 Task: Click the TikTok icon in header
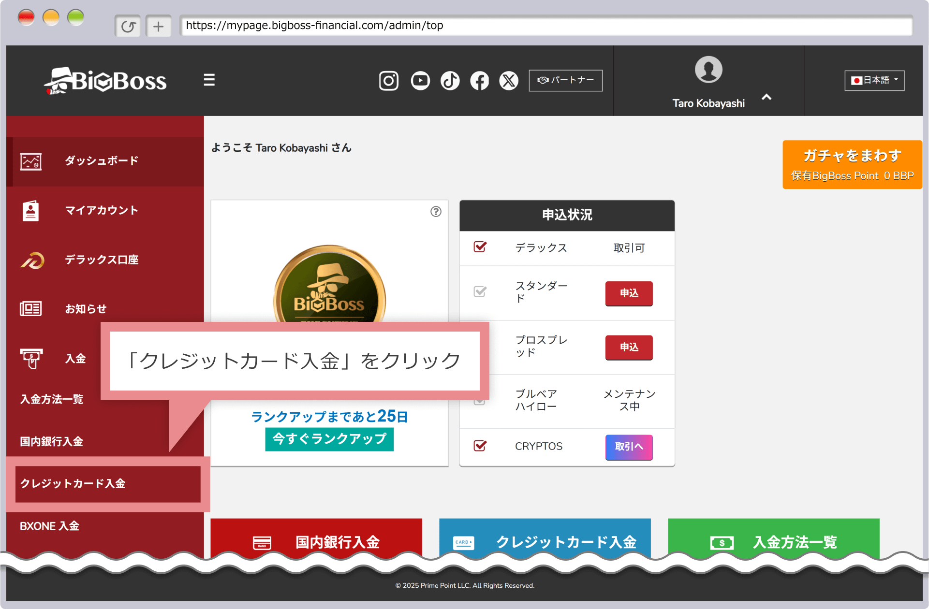tap(450, 81)
